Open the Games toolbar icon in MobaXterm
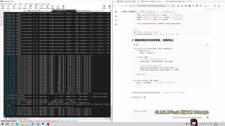Image resolution: width=225 pixels, height=126 pixels. (19, 7)
